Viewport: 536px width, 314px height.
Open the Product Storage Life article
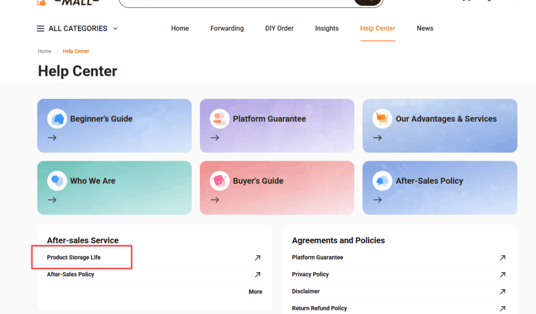(73, 257)
